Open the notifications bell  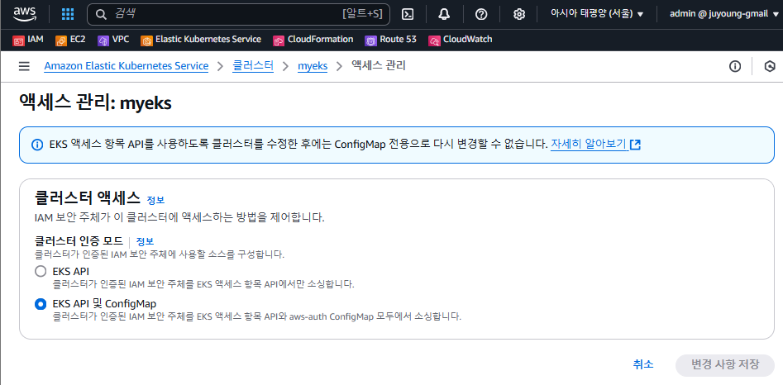tap(444, 14)
